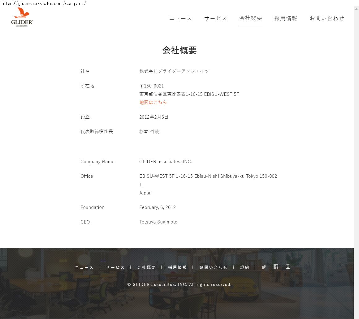Click president name 杉本 哲哉
This screenshot has height=319, width=359.
pos(149,131)
